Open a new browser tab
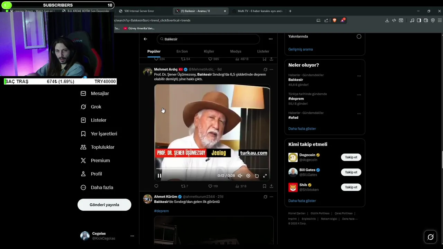 pos(290,11)
